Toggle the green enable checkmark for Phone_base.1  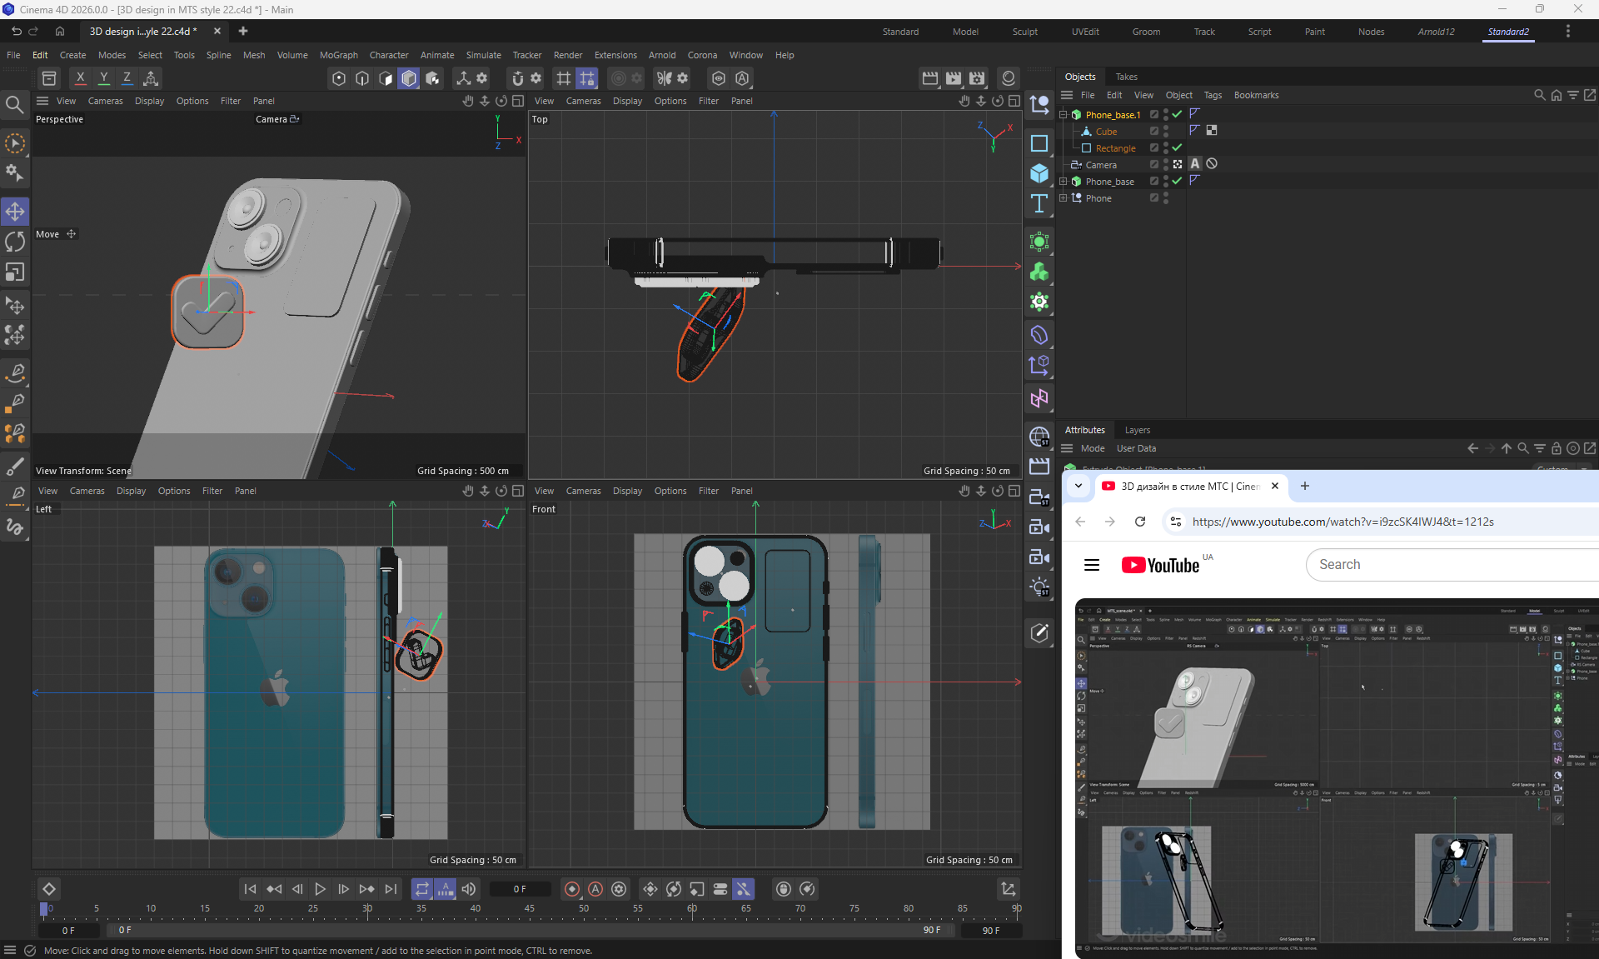(1177, 114)
